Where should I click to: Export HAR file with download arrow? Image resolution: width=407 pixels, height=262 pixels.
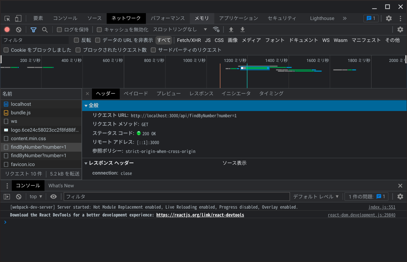(x=242, y=30)
